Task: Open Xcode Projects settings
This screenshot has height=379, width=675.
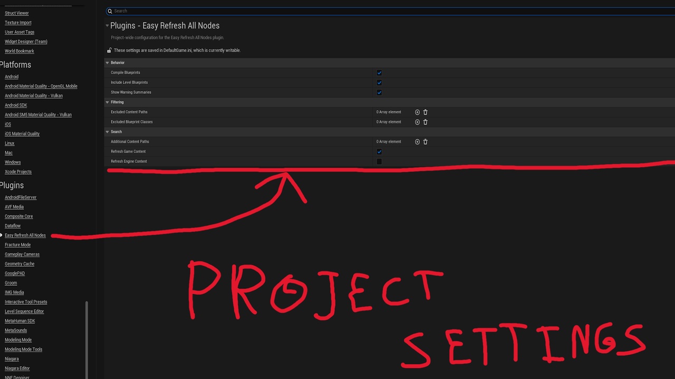Action: (x=18, y=172)
